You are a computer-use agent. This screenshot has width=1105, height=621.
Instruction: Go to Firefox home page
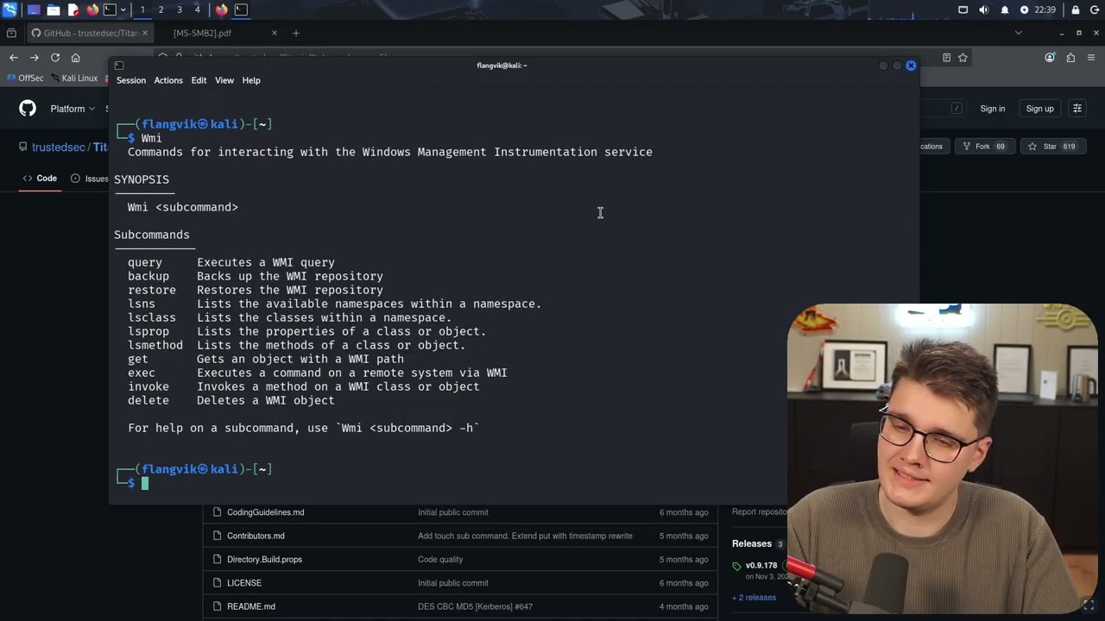75,58
